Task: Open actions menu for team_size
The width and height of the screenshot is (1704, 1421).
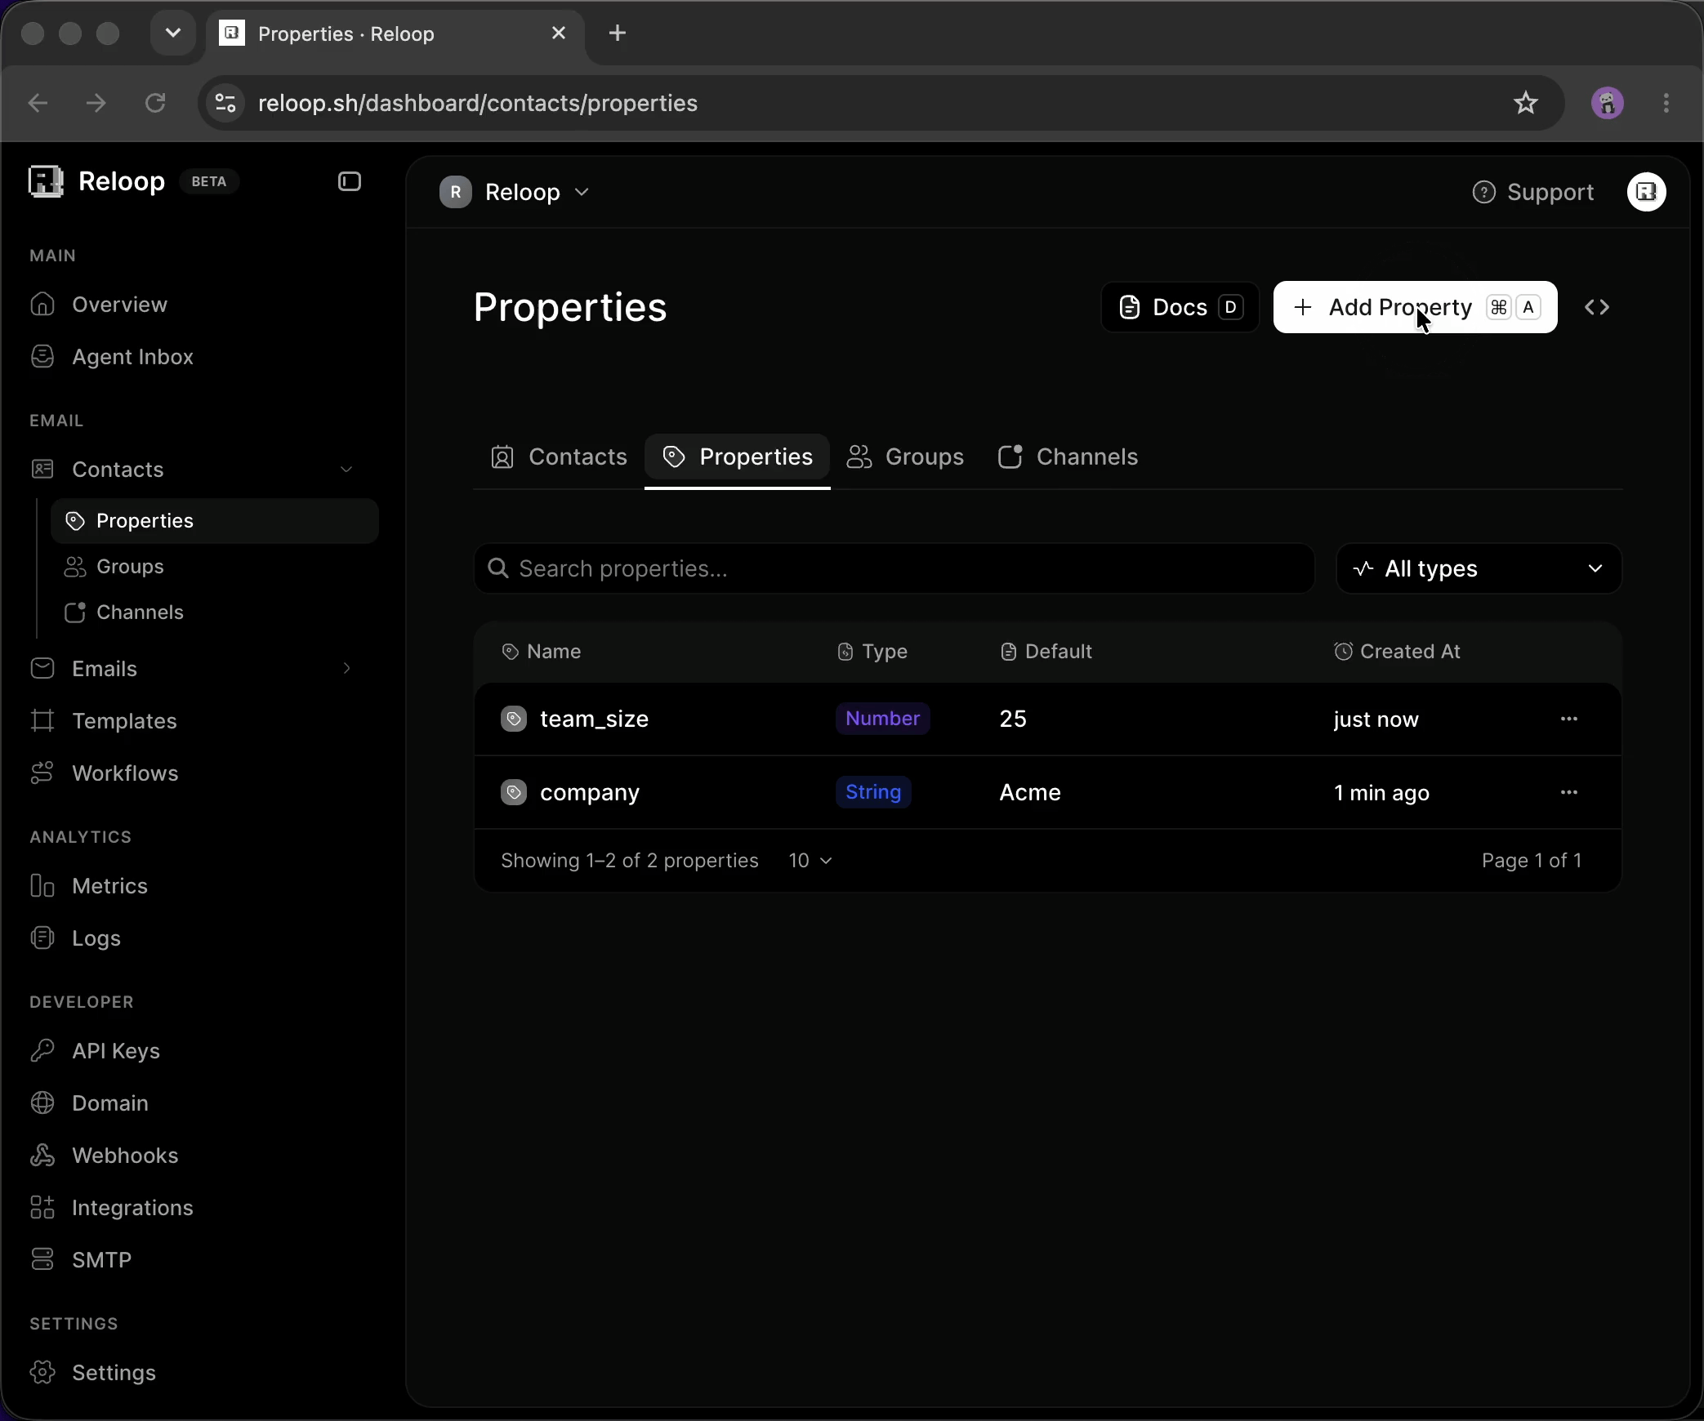Action: (1568, 719)
